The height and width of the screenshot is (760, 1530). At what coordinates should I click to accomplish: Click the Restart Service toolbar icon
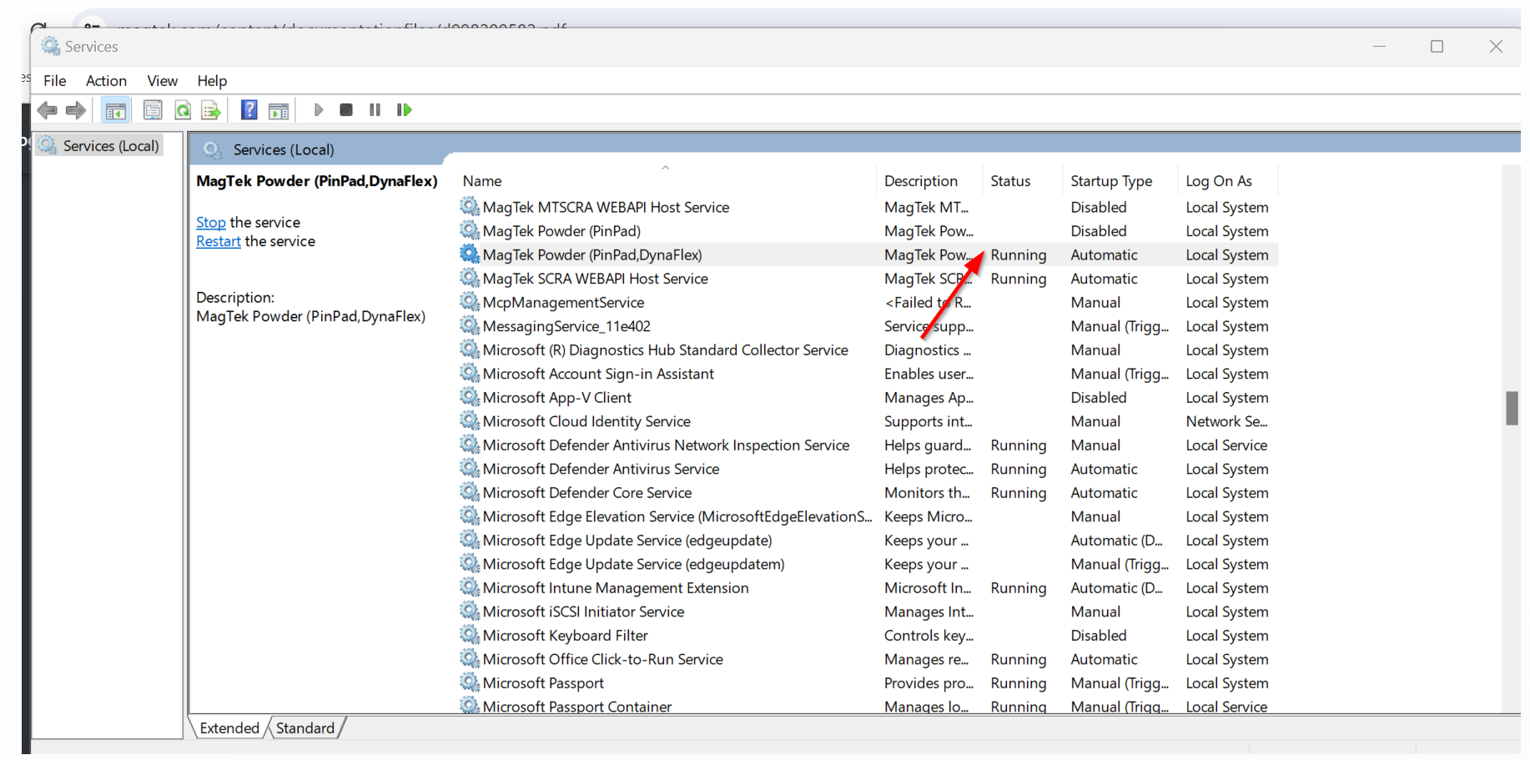405,110
